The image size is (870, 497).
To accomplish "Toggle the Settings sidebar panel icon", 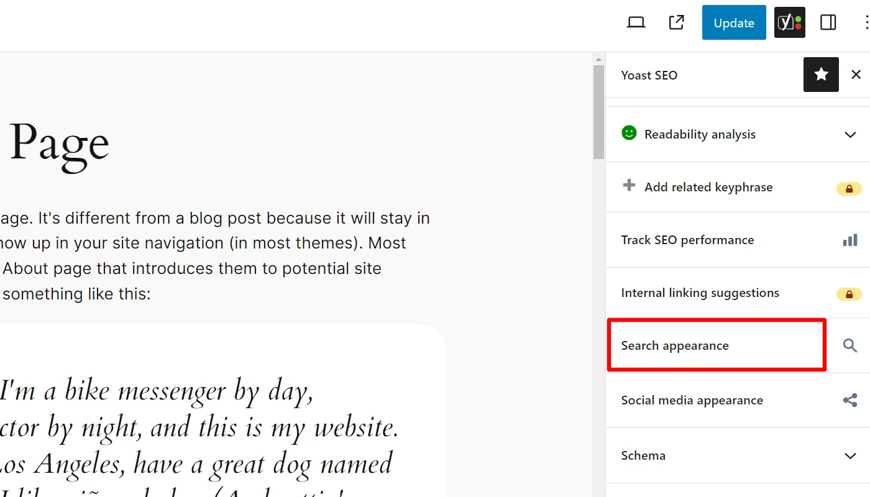I will (828, 23).
